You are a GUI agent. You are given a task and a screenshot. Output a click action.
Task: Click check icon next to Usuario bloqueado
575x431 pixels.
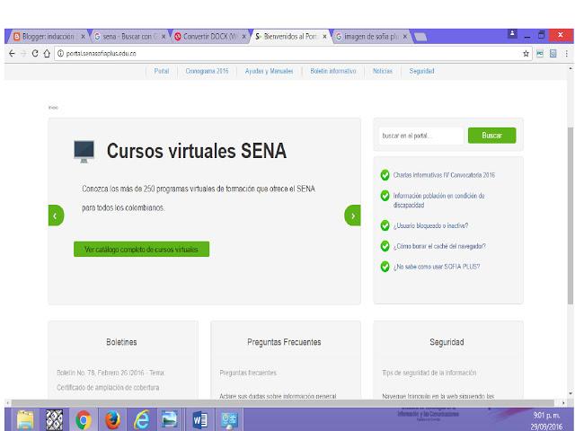385,225
